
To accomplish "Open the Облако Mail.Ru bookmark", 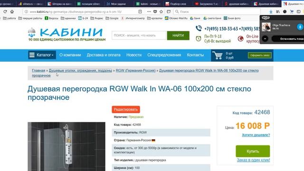I will (176, 18).
